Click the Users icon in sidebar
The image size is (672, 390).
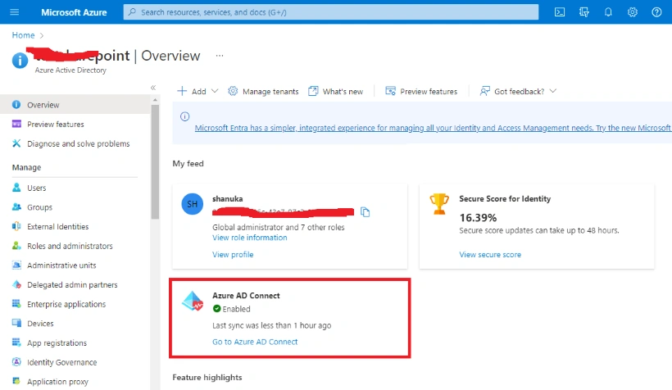coord(16,188)
